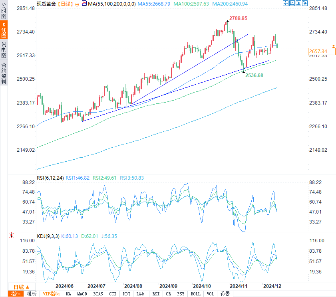
Task: Click the export arrow icon at top right
Action: pos(305,3)
